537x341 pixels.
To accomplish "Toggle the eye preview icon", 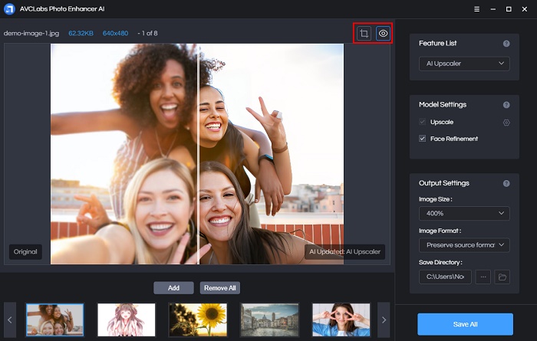I will (384, 34).
